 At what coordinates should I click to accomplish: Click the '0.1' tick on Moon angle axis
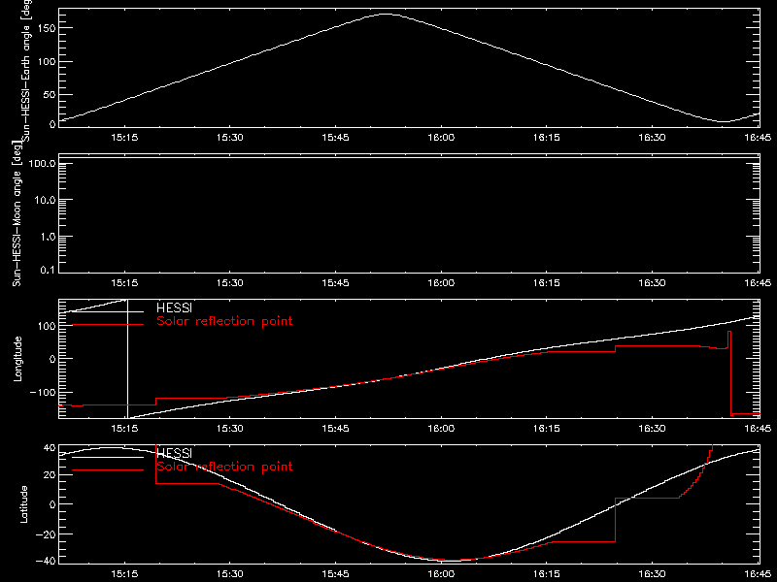(x=48, y=271)
